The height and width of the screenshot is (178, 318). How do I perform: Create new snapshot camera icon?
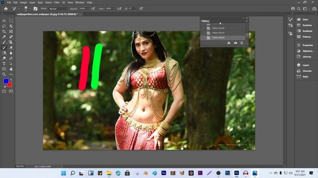236,43
